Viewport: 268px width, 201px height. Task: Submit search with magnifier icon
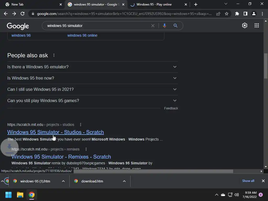[x=175, y=26]
